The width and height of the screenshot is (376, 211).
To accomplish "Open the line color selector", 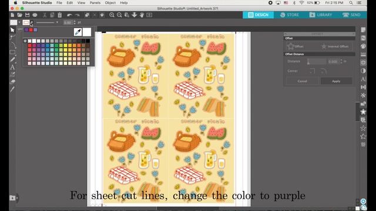I will click(26, 22).
